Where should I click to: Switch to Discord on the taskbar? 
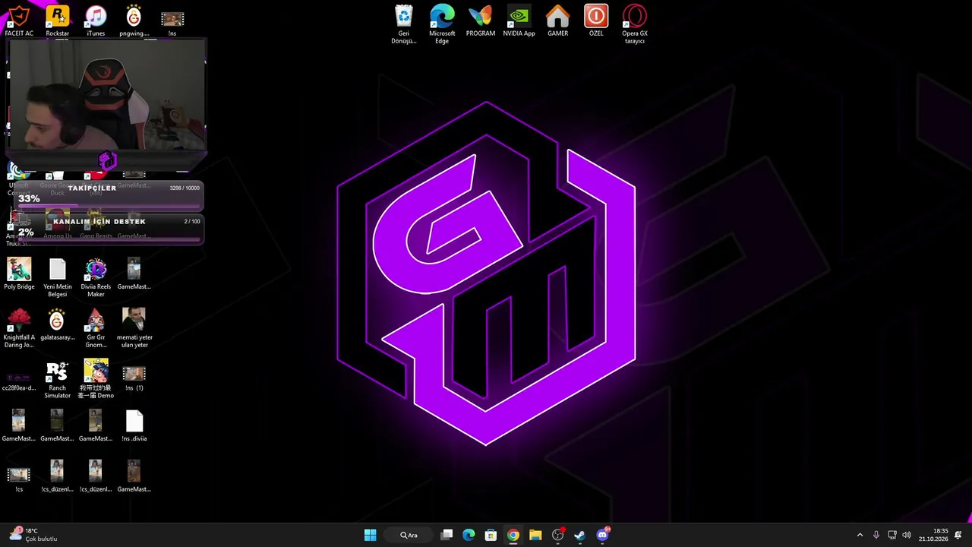point(602,535)
